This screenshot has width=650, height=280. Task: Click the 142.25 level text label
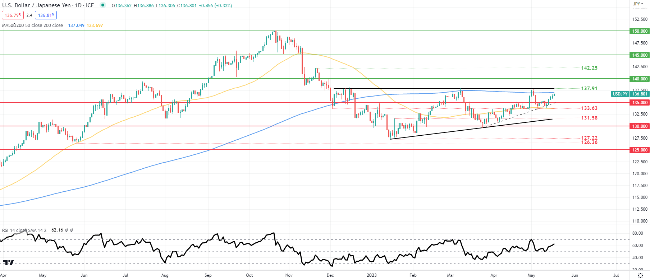coord(589,68)
